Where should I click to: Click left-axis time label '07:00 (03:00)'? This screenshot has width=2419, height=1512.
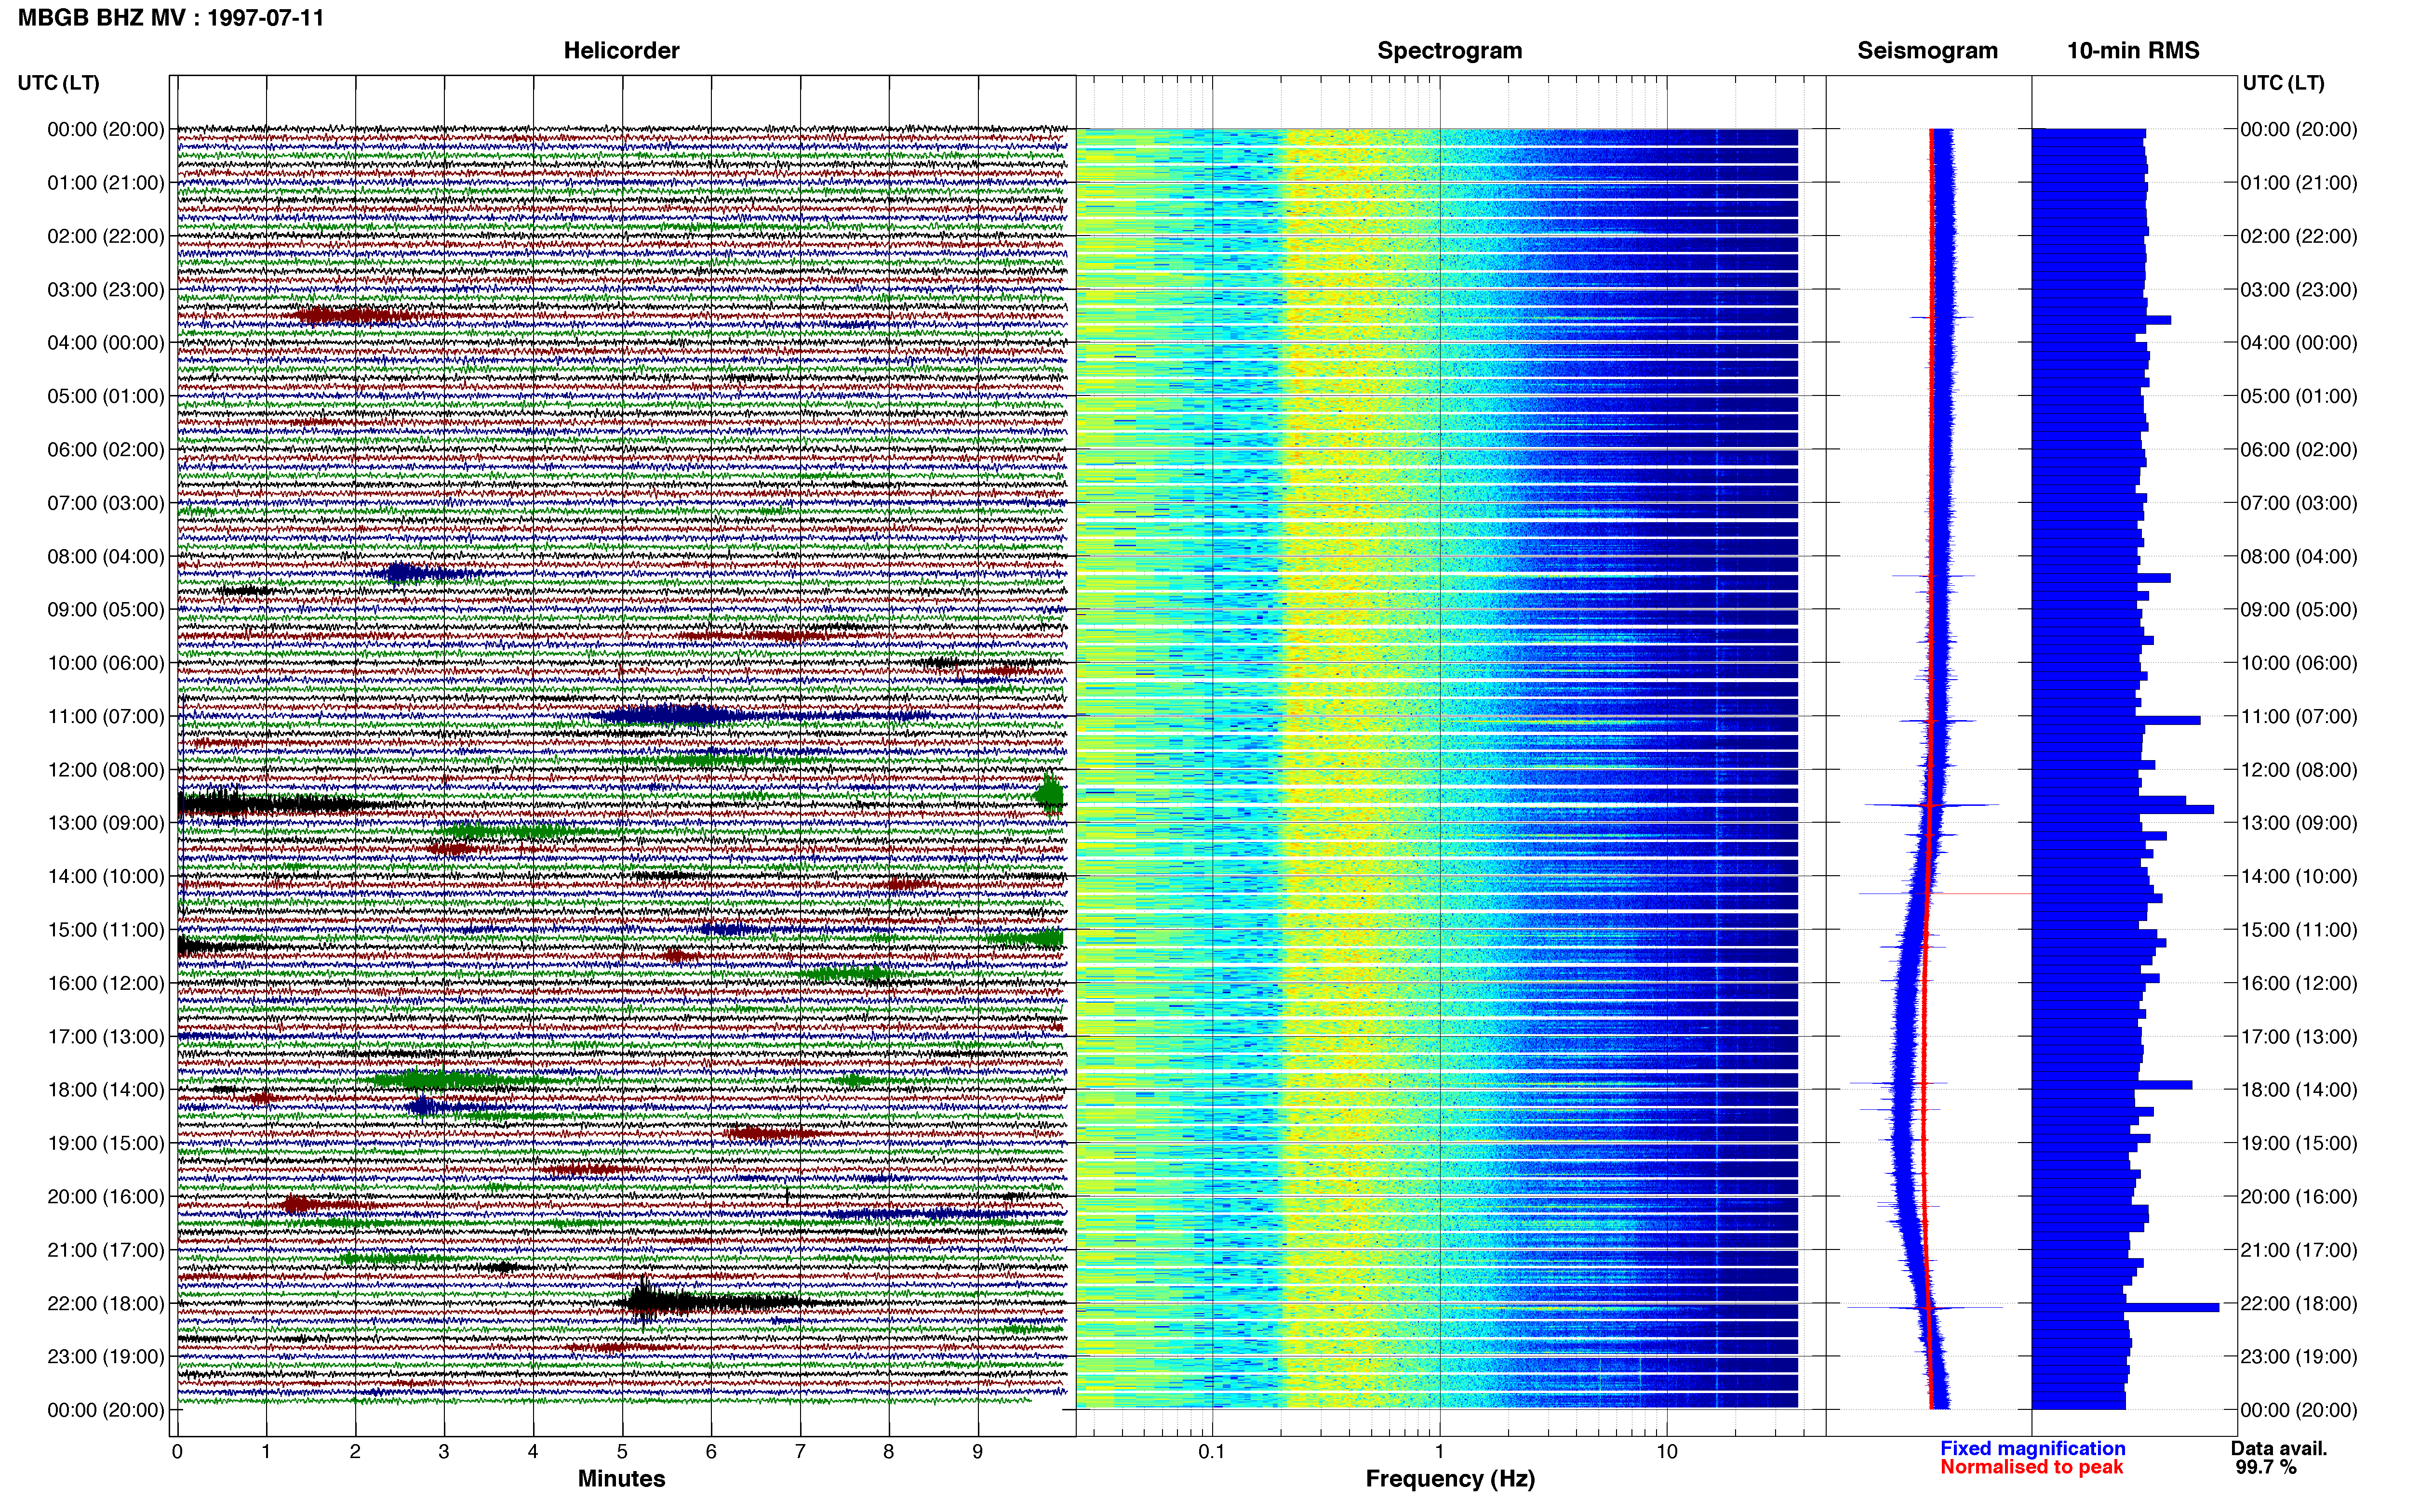(x=106, y=503)
